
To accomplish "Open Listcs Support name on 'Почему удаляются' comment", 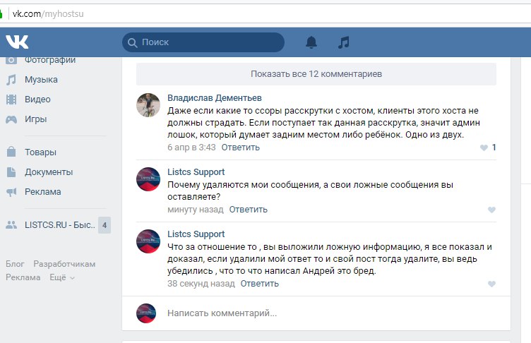I will 196,172.
